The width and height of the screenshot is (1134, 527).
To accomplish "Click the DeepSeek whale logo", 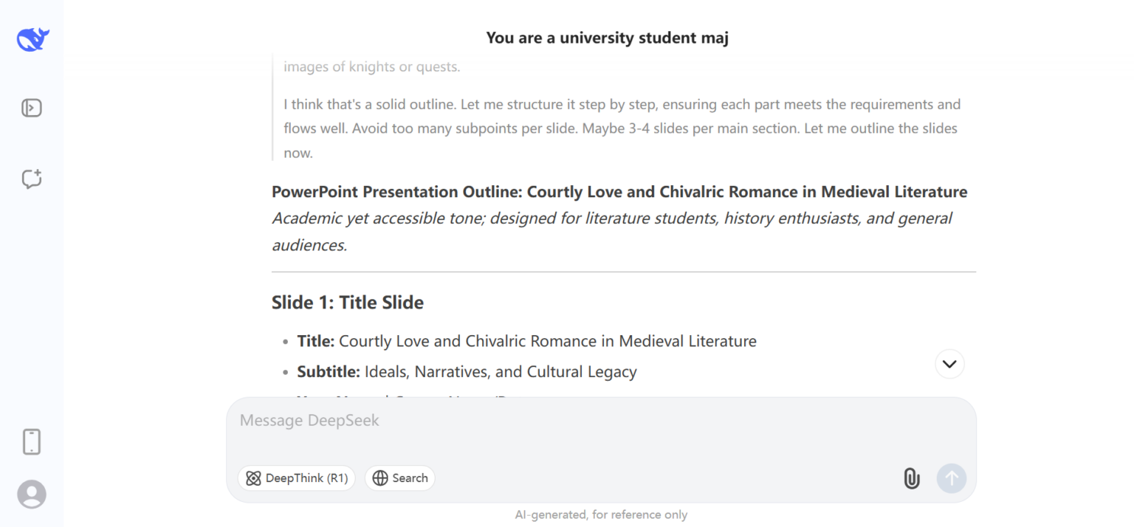I will click(31, 39).
